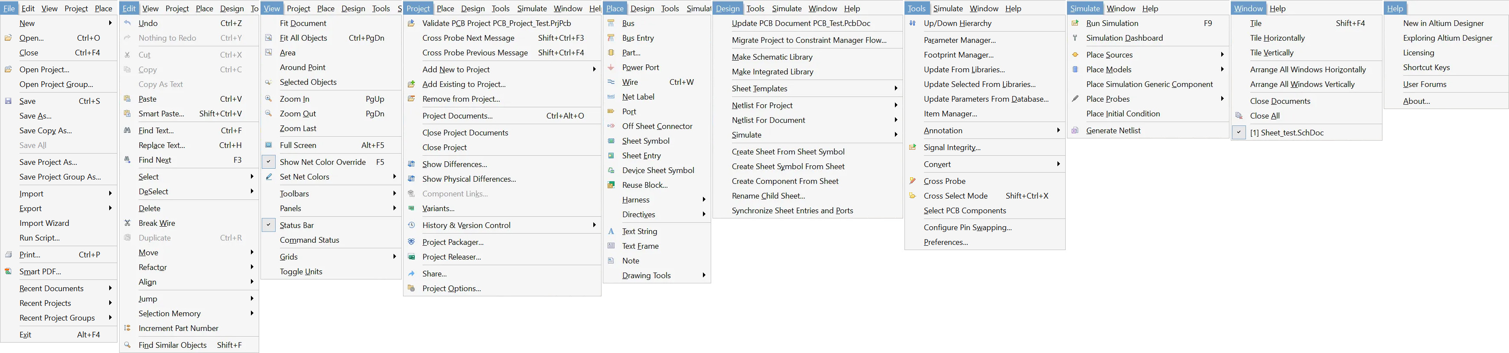
Task: Click the Cross Probe icon in Tools menu
Action: coord(912,181)
